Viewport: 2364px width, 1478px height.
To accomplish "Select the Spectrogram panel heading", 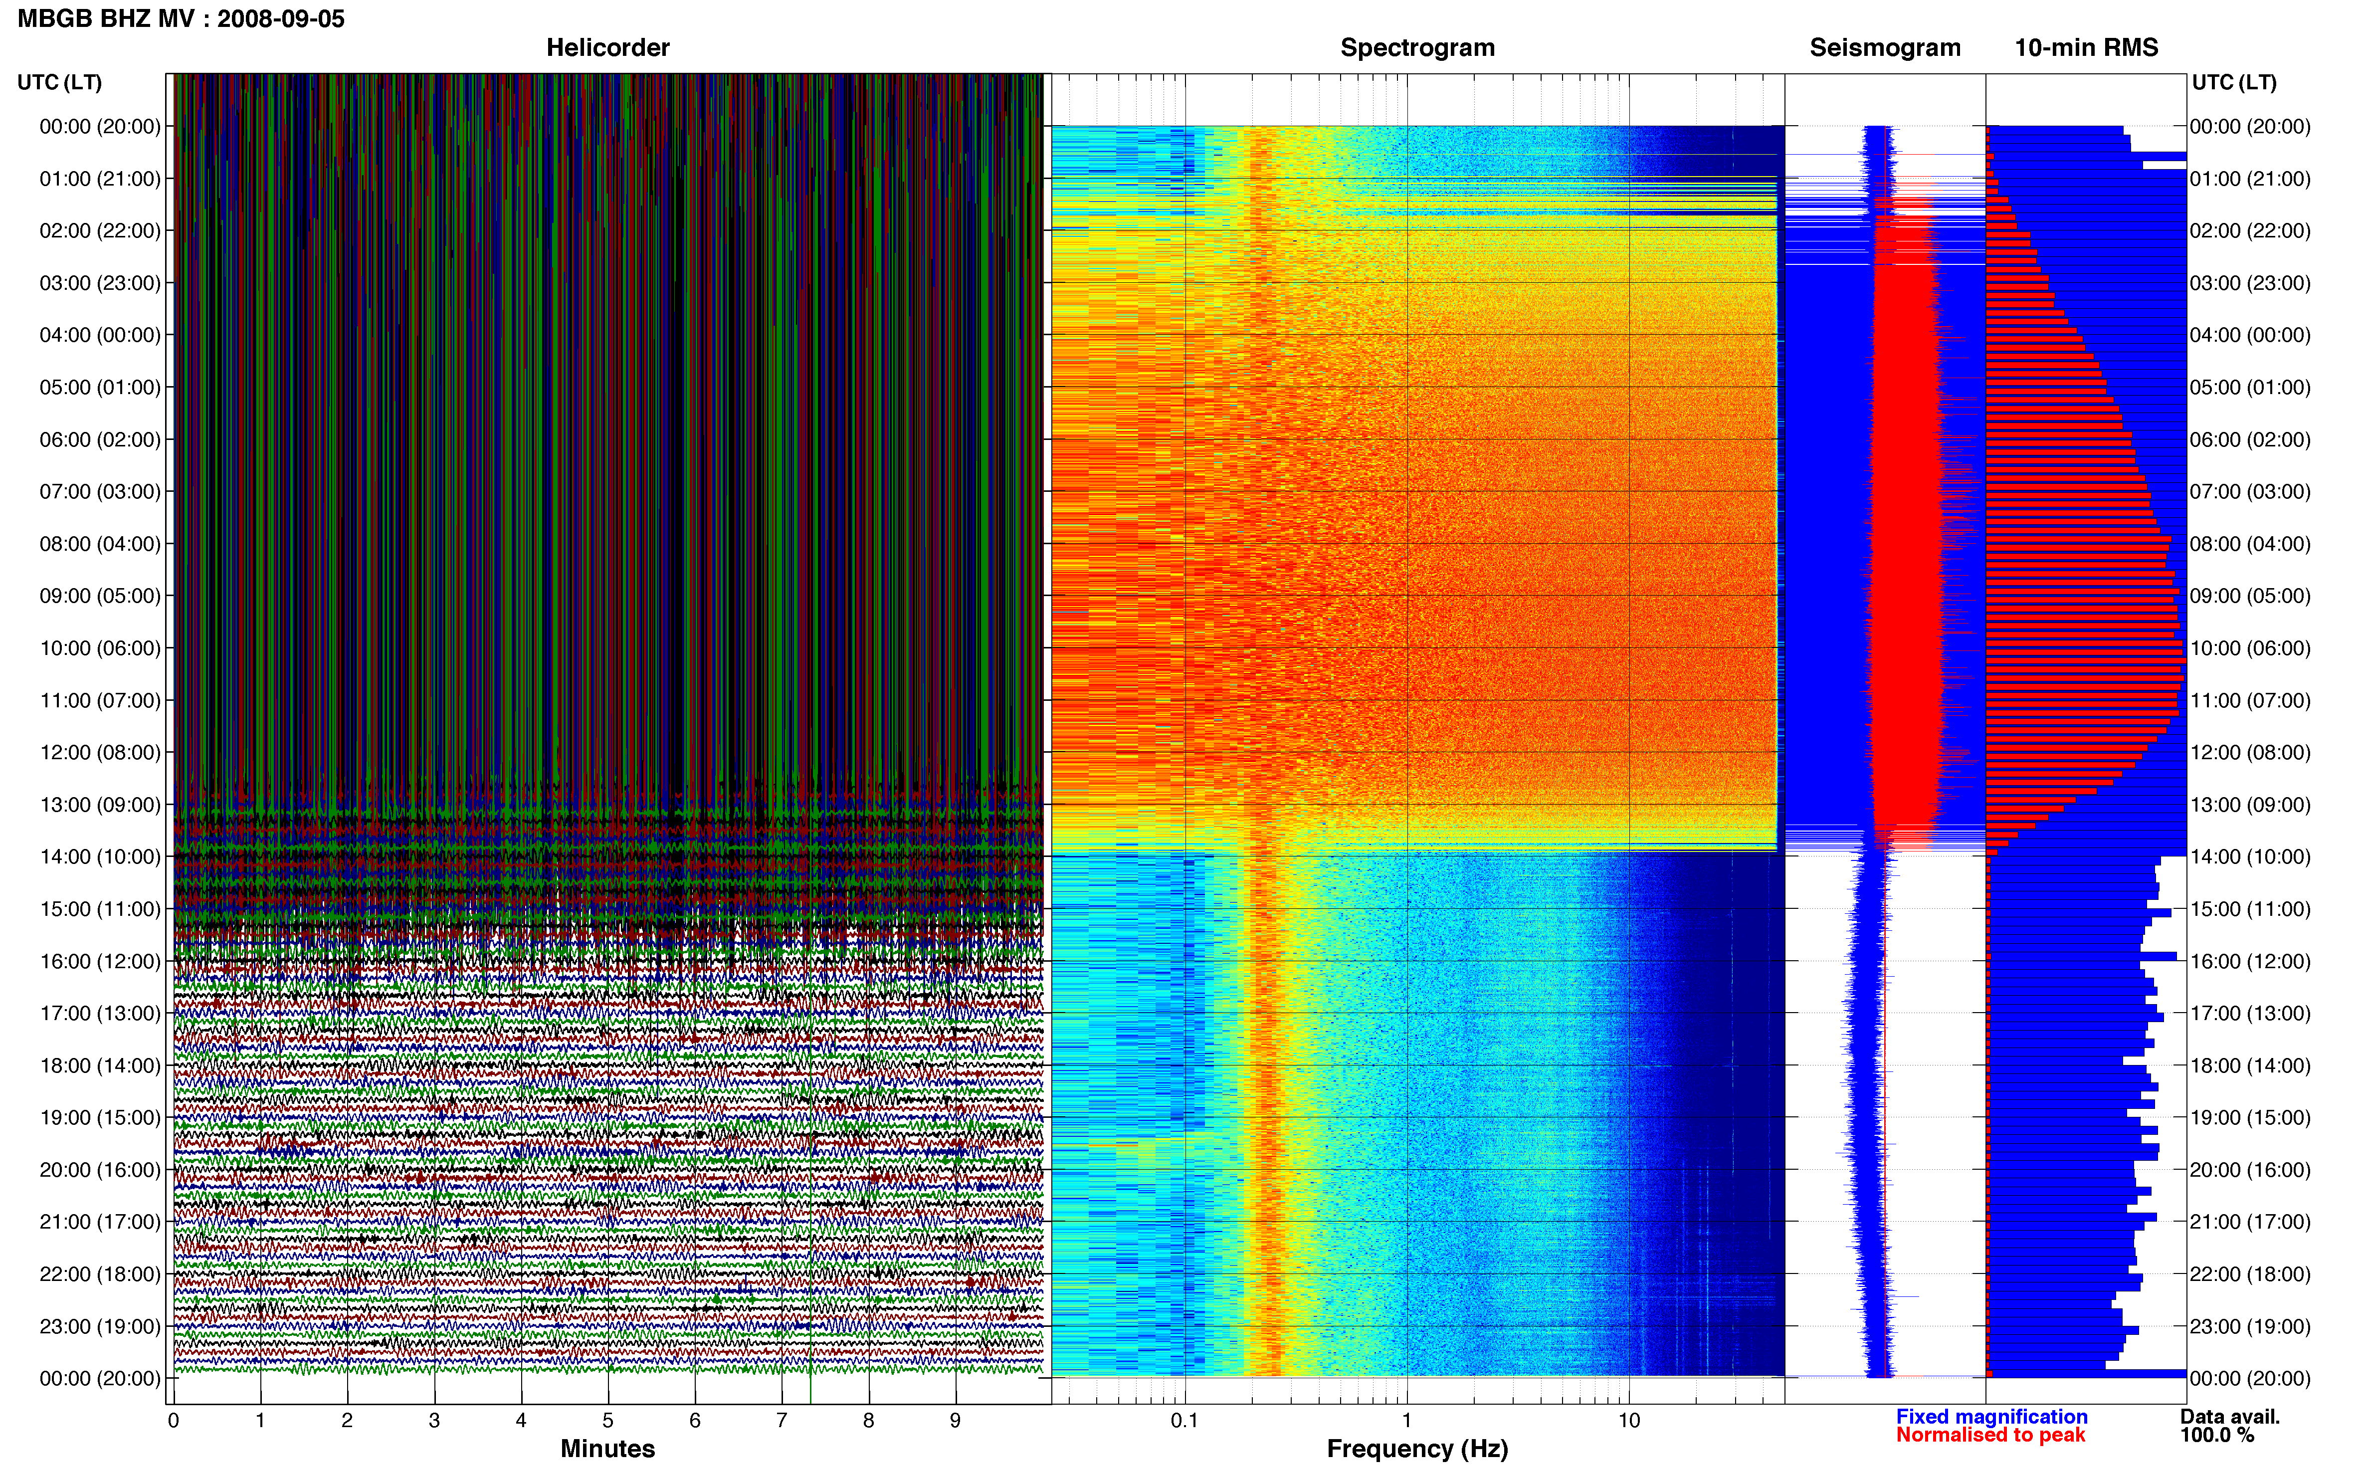I will click(x=1417, y=47).
